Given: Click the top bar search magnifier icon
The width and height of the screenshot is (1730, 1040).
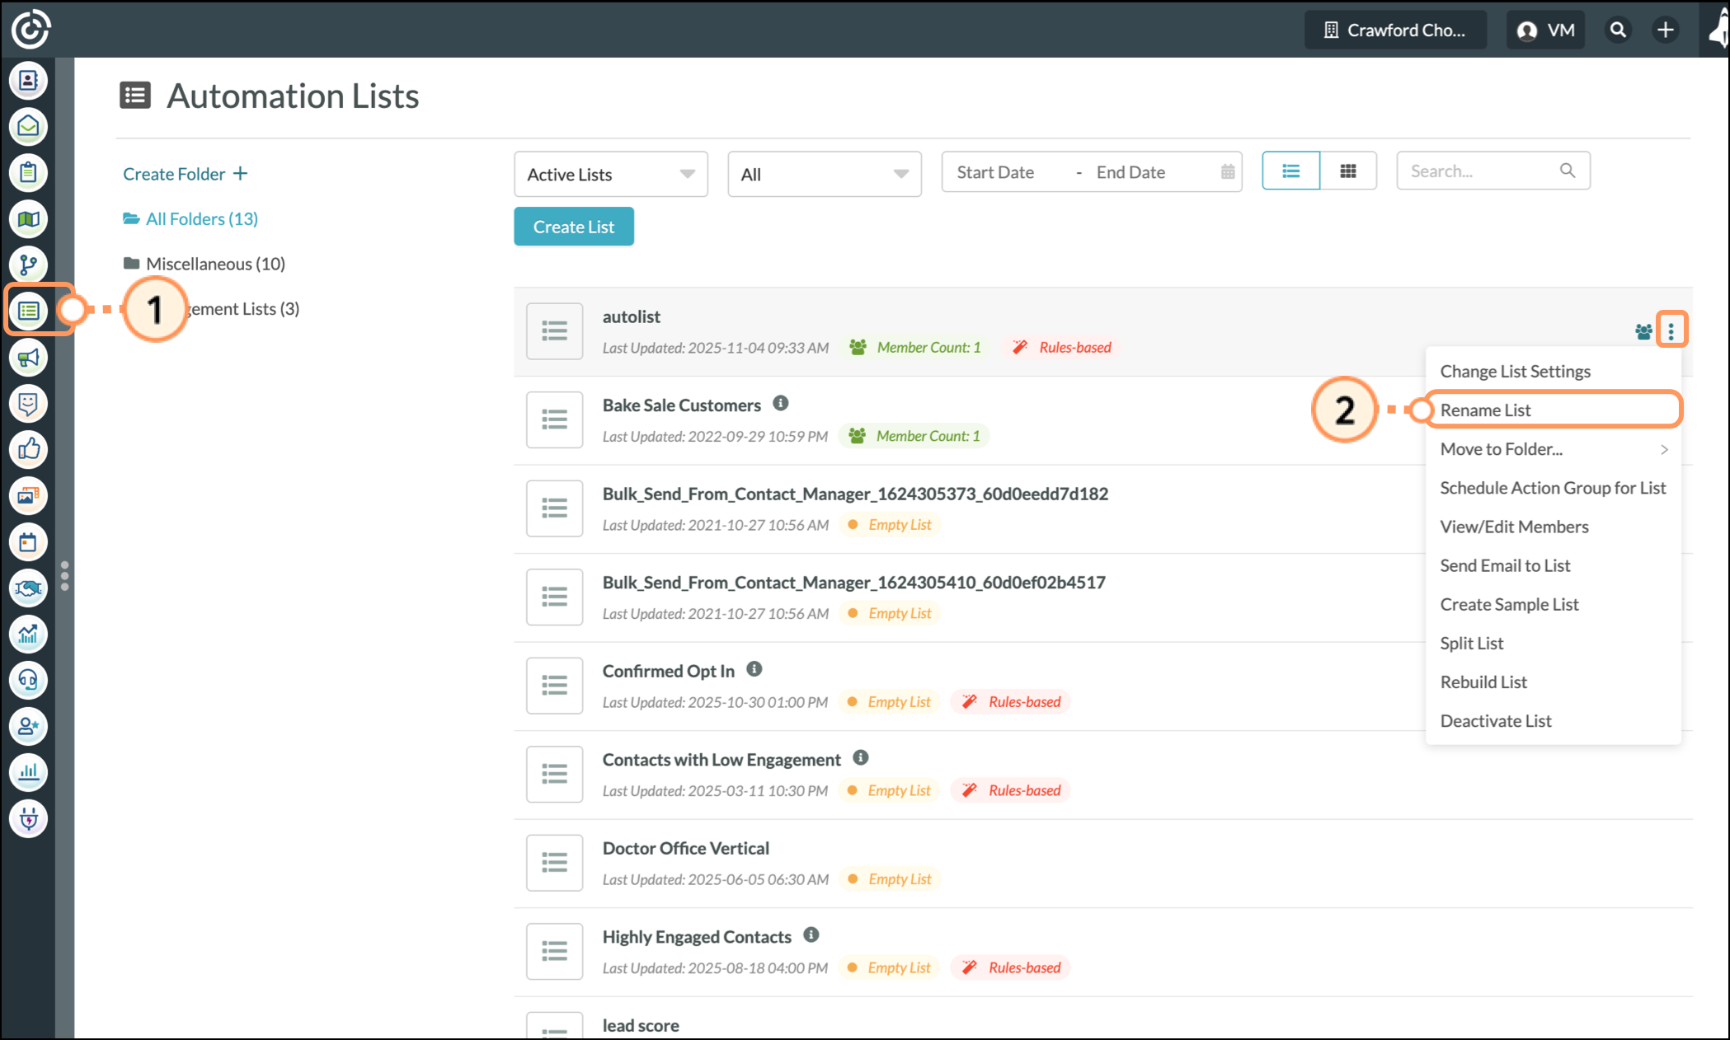Looking at the screenshot, I should tap(1618, 30).
